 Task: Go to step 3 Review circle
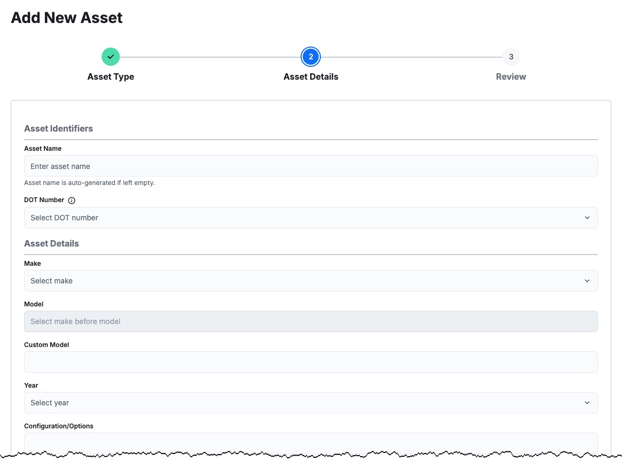(511, 57)
